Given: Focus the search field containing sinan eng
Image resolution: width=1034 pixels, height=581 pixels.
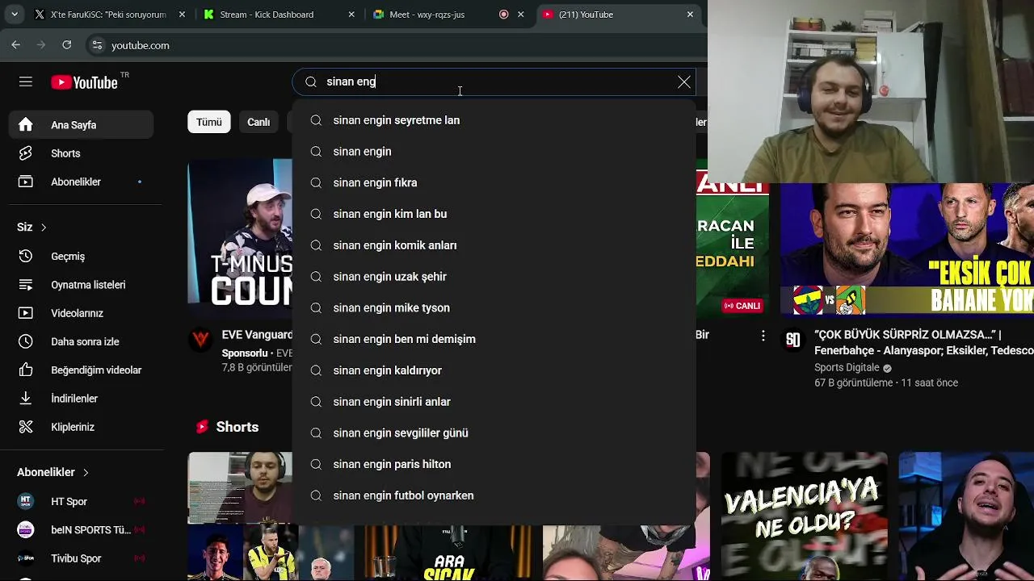Looking at the screenshot, I should coord(493,82).
